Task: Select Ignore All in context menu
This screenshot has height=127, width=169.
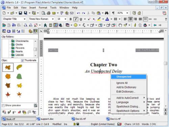Action: (129, 83)
